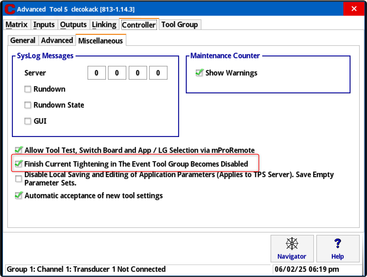This screenshot has width=367, height=277.
Task: Click the Cleco red C logo
Action: pos(10,9)
